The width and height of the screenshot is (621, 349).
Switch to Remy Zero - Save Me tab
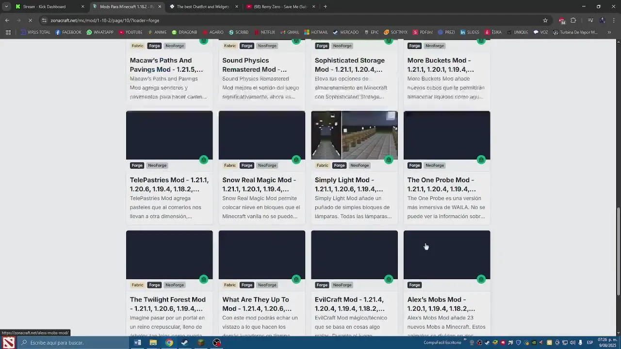[x=281, y=6]
